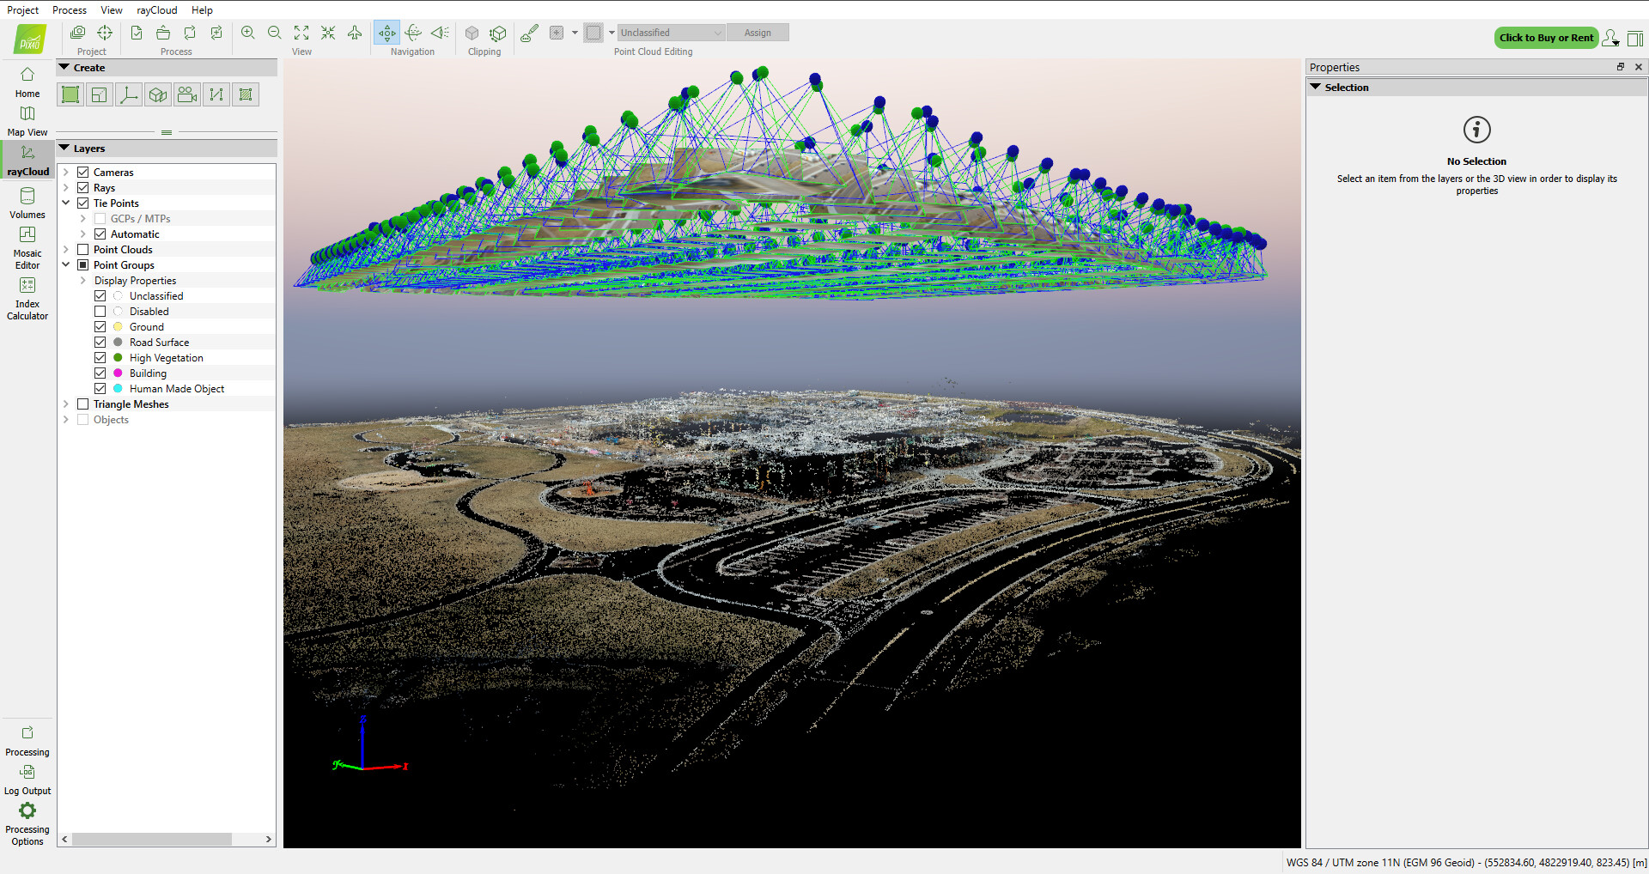The width and height of the screenshot is (1649, 874).
Task: Click the Focus on Selection icon
Action: [x=328, y=33]
